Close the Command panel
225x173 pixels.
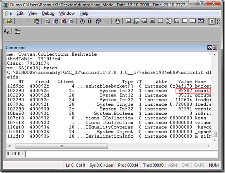click(215, 48)
